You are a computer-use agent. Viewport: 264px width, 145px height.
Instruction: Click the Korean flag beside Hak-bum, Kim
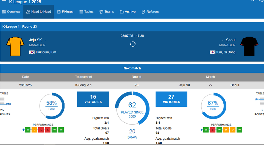point(32,52)
